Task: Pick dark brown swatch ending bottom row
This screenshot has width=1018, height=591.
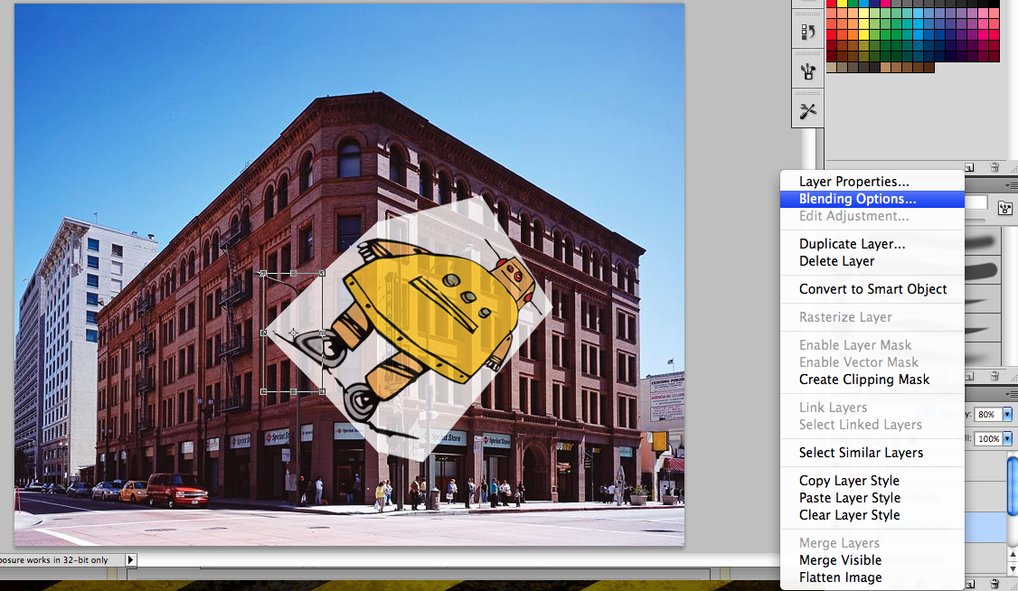Action: [x=929, y=68]
